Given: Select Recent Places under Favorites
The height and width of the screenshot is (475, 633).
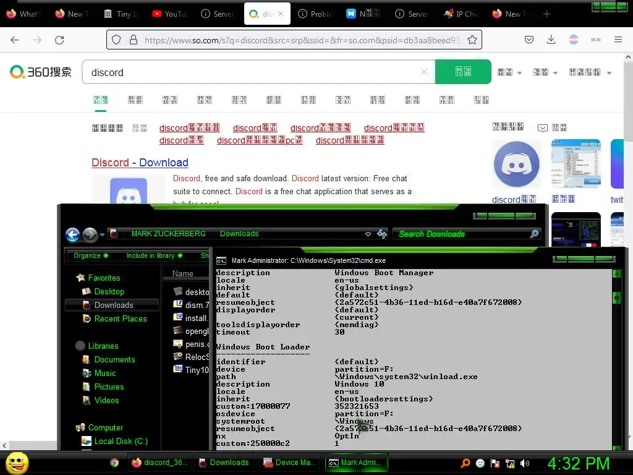Looking at the screenshot, I should [121, 319].
